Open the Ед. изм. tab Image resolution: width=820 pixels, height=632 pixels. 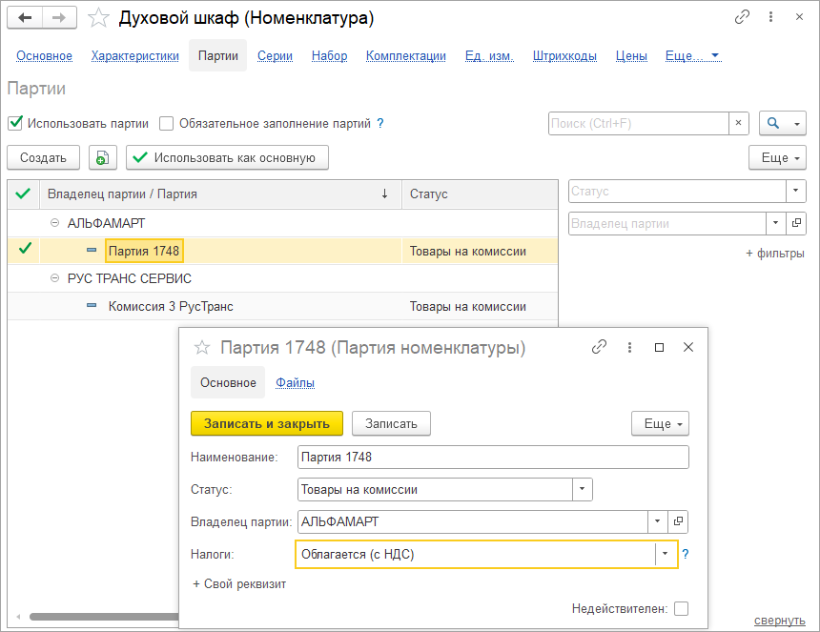tap(489, 55)
